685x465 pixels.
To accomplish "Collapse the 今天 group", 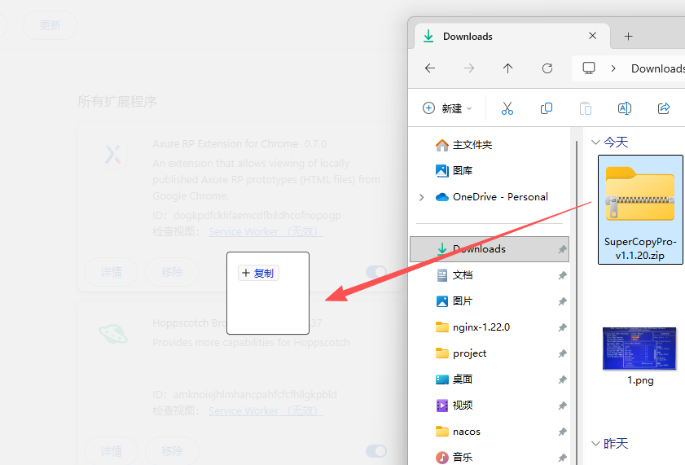I will [595, 143].
